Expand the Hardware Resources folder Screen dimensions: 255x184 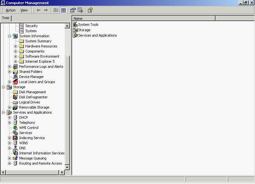(x=15, y=46)
